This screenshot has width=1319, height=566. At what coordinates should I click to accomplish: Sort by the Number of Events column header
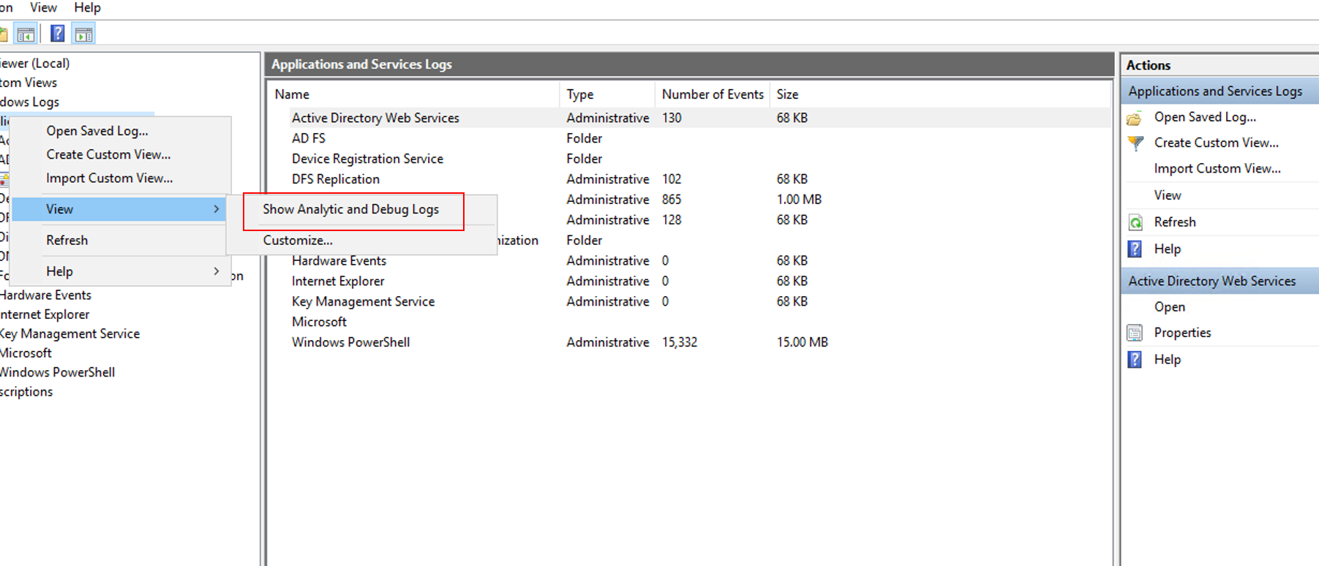712,94
